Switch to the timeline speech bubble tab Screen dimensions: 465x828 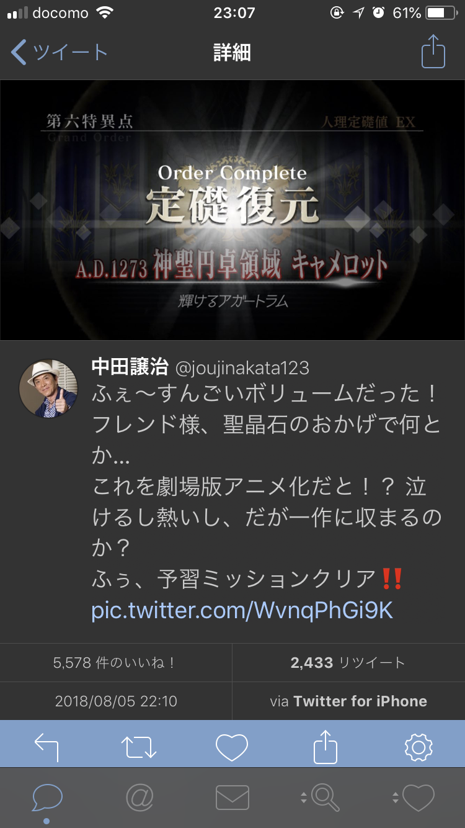coord(46,798)
